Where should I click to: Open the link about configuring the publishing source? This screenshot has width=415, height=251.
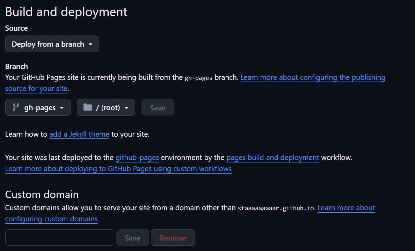tap(313, 77)
